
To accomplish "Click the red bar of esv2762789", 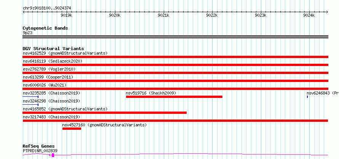I will 175,73.
